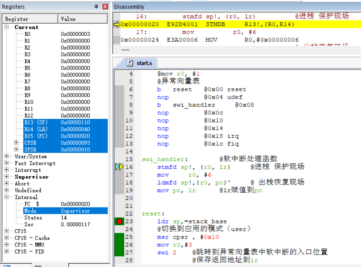Remove the breakpoint on ldr sp,=stack_base line
Screen dimensions: 361x267
119,221
